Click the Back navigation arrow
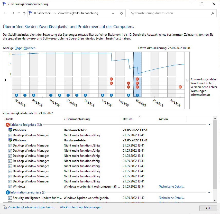 [x=5, y=13]
